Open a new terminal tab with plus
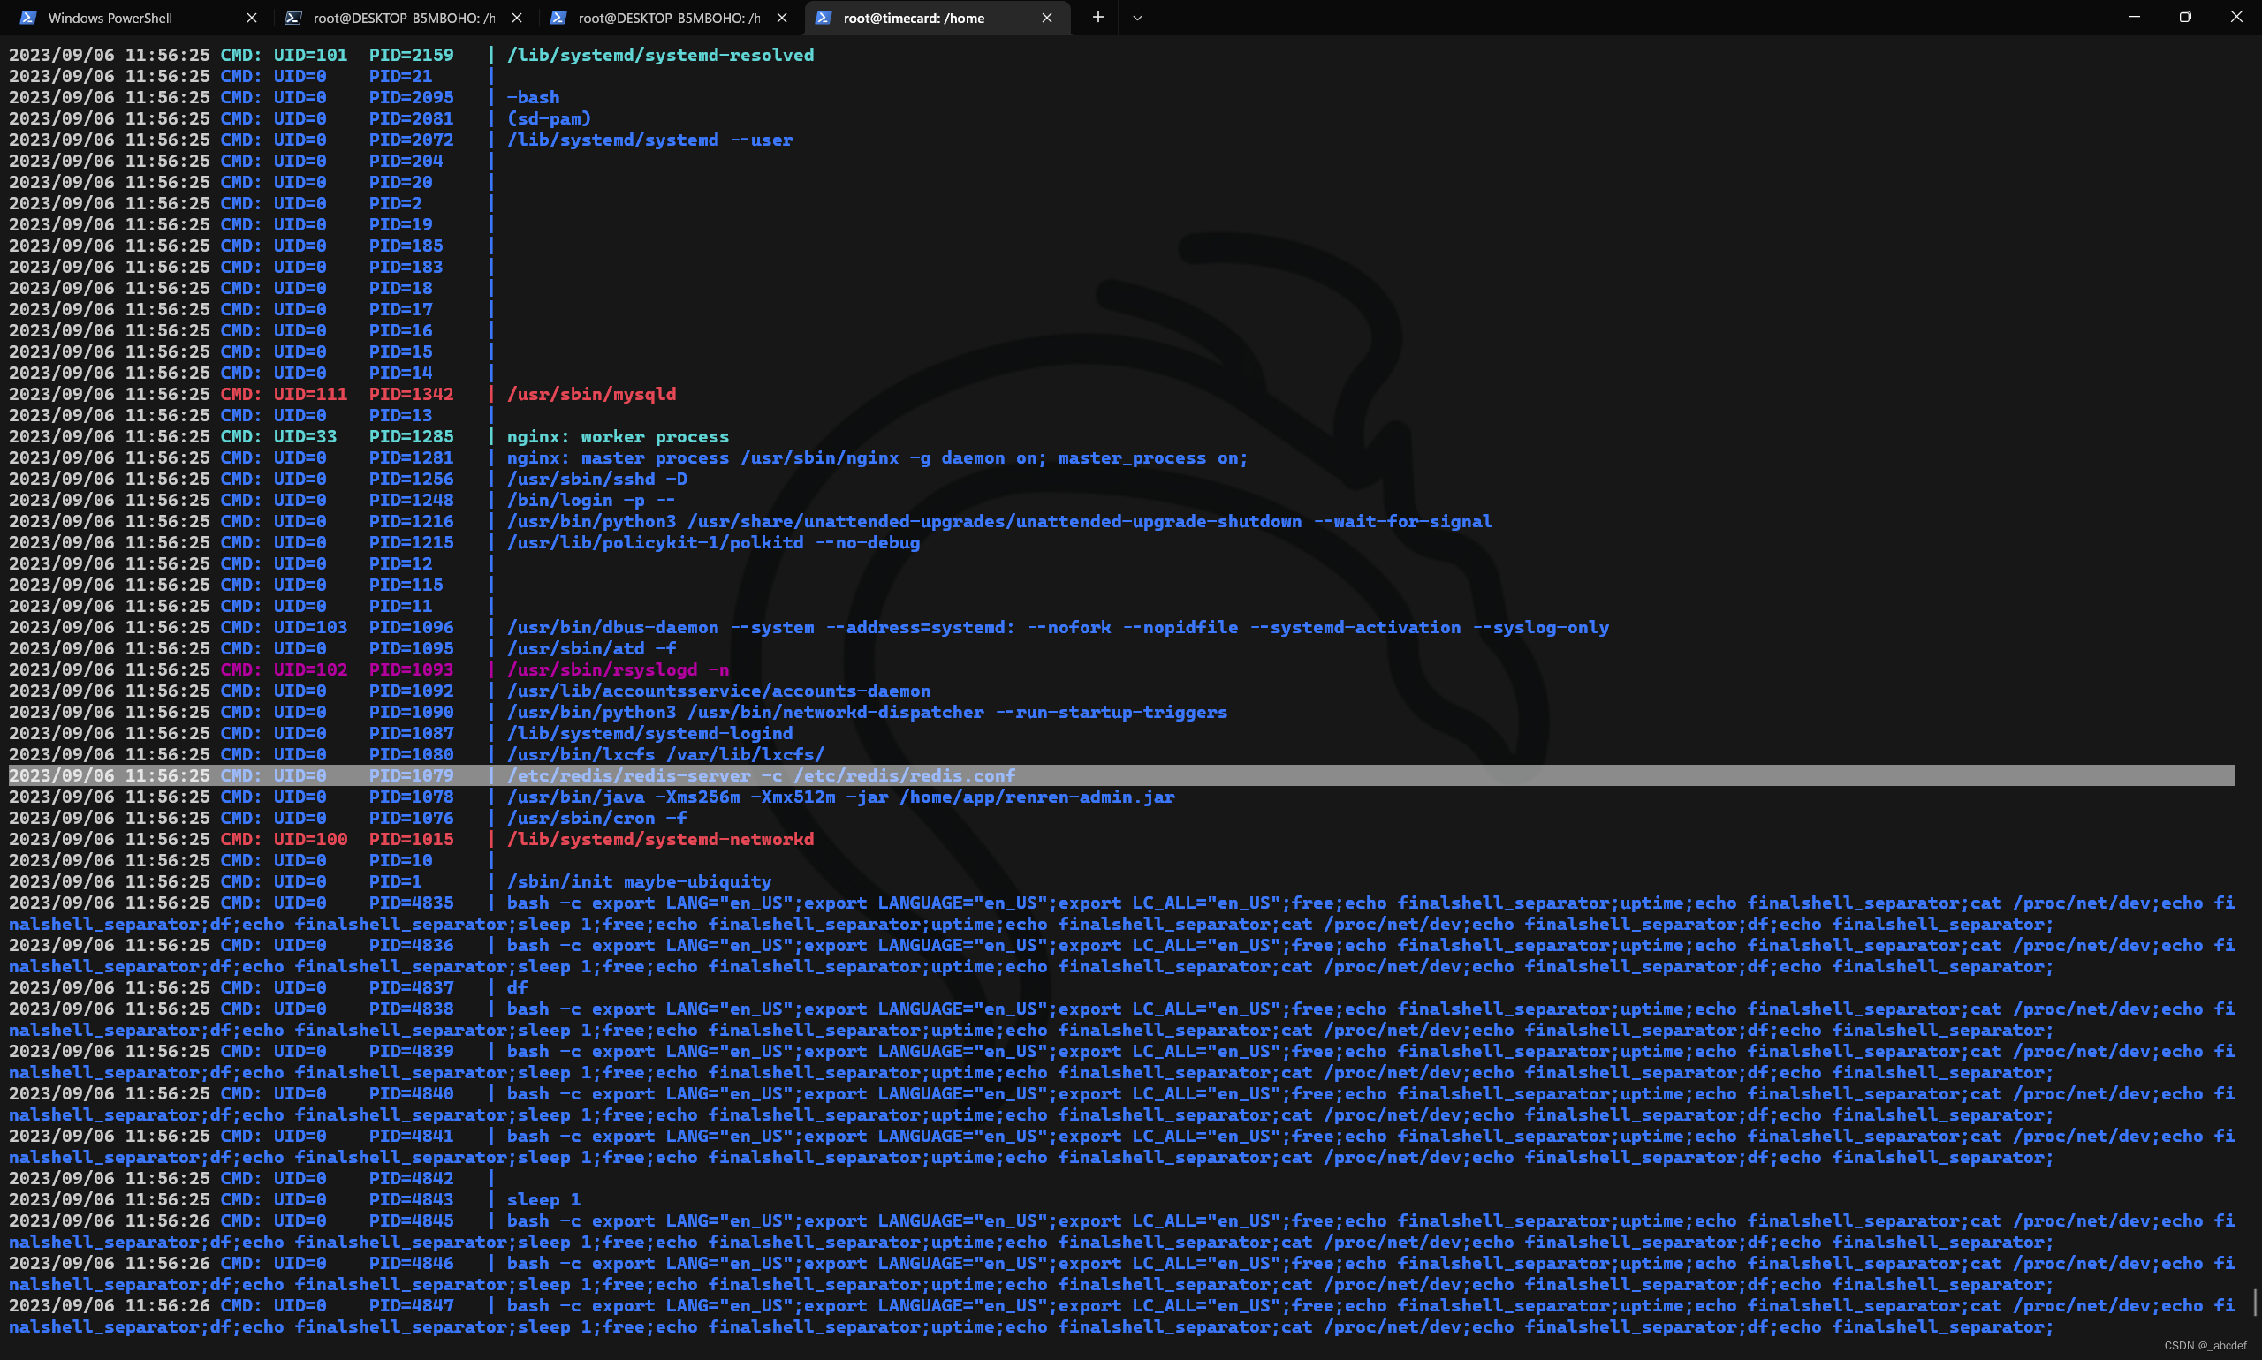 (1097, 18)
